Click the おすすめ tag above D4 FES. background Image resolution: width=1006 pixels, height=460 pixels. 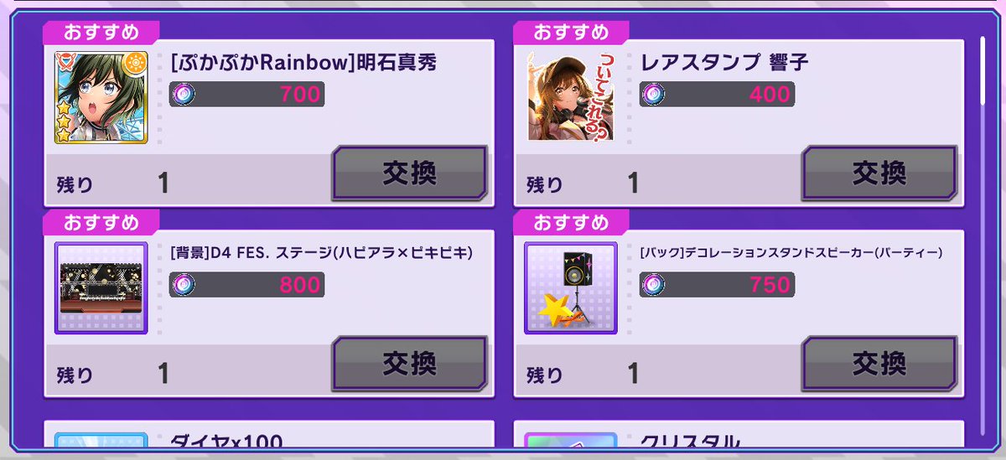[x=101, y=223]
